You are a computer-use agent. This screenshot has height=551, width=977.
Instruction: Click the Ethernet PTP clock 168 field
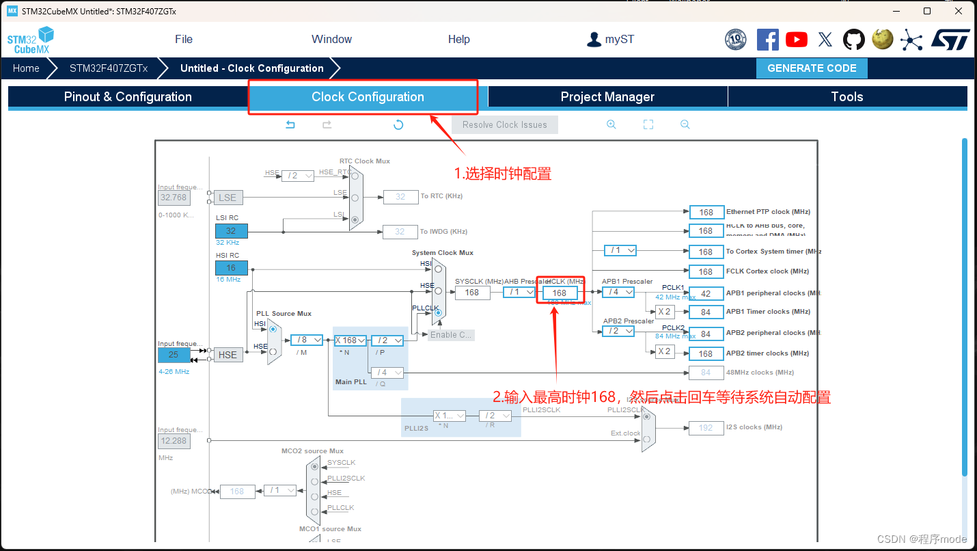point(706,212)
